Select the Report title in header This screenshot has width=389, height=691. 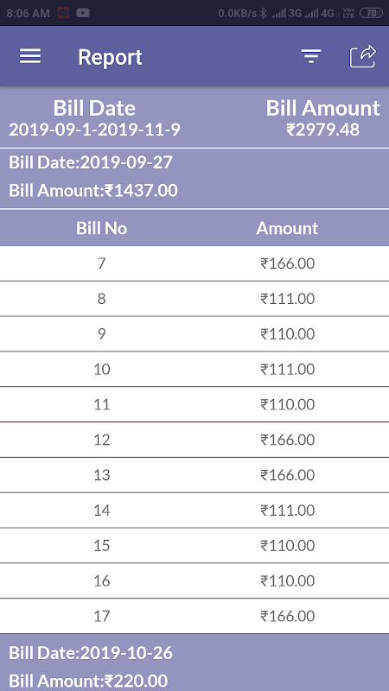(x=110, y=57)
